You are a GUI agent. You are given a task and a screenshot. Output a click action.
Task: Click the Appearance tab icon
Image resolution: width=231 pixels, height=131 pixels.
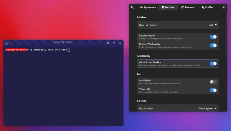click(x=141, y=7)
